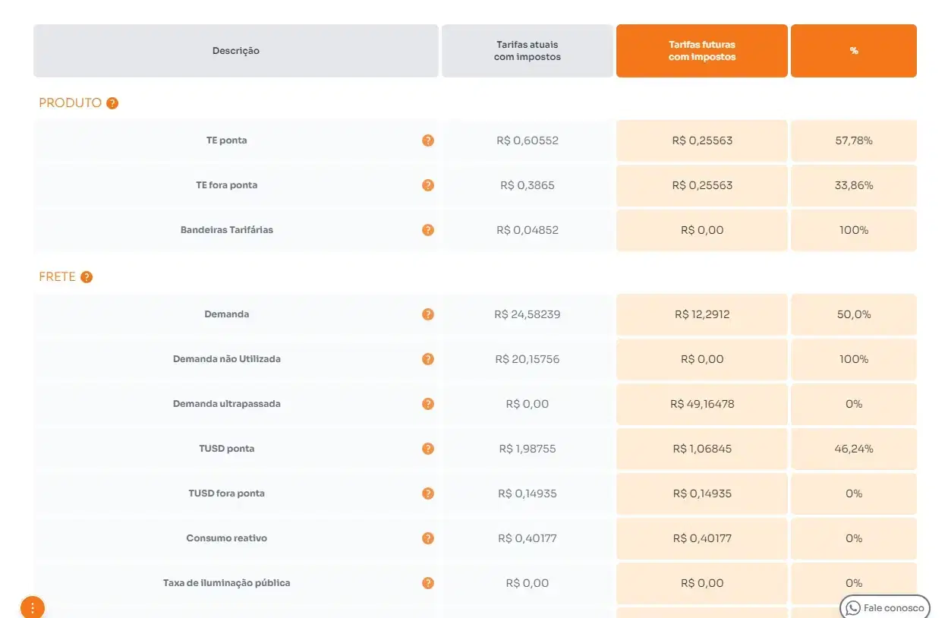
Task: Click future tariff for TE ponta row
Action: tap(702, 140)
